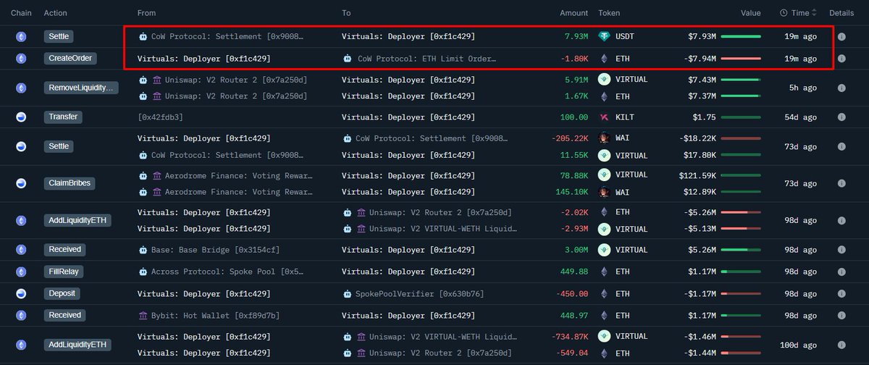
Task: Open the Bybit: Hot Wallet [0xf89d7b] link
Action: click(x=215, y=316)
